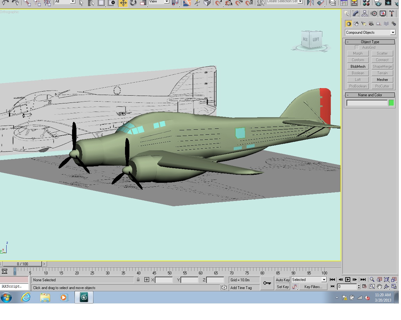Choose the Space Warps category icon
This screenshot has height=320, width=401.
[x=386, y=24]
